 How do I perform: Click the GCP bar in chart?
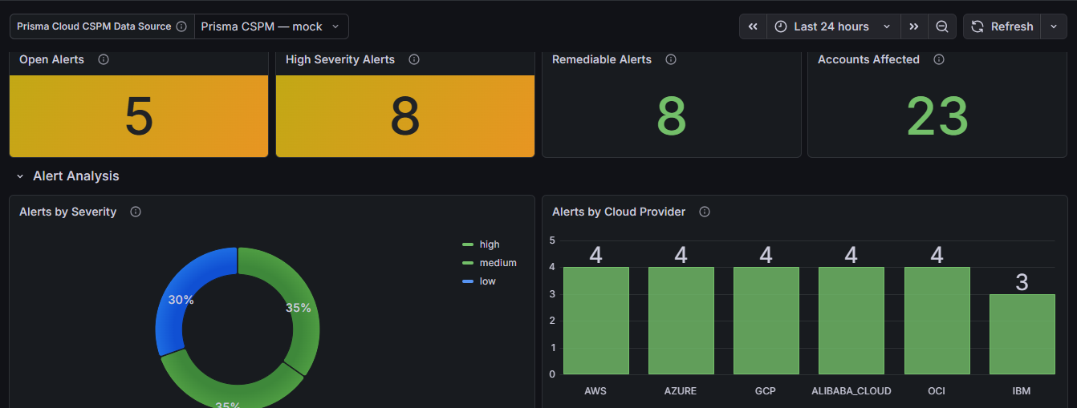pyautogui.click(x=766, y=321)
